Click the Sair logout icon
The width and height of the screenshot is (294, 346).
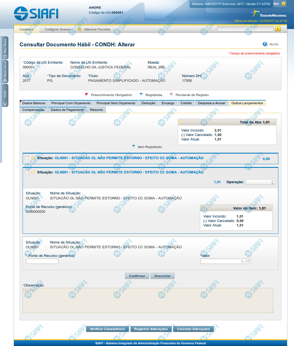(283, 4)
